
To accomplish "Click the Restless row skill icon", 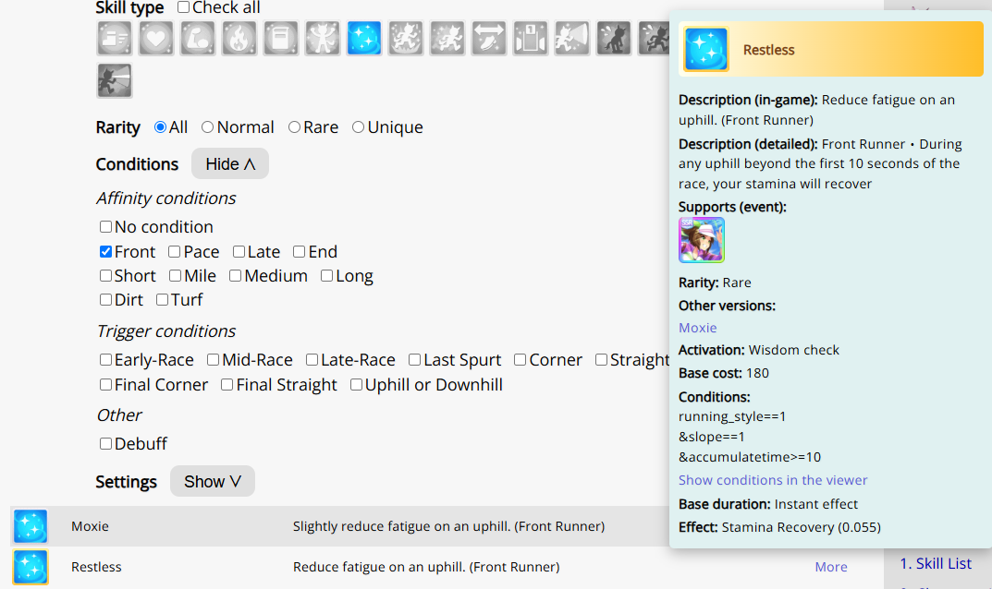I will point(31,567).
